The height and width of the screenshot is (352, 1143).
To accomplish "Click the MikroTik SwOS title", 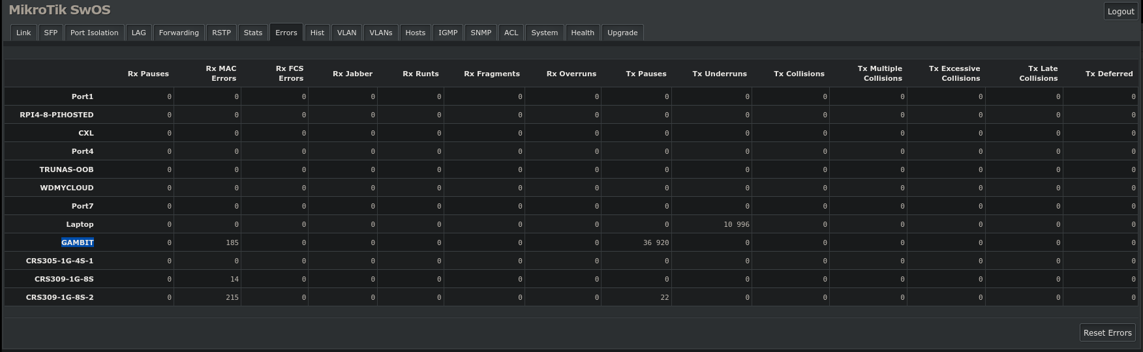I will coord(59,10).
